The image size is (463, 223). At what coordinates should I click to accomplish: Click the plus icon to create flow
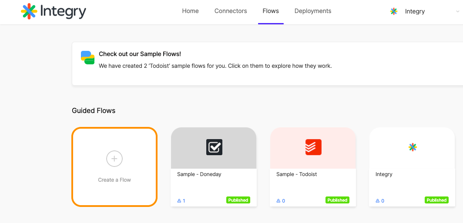pyautogui.click(x=114, y=159)
